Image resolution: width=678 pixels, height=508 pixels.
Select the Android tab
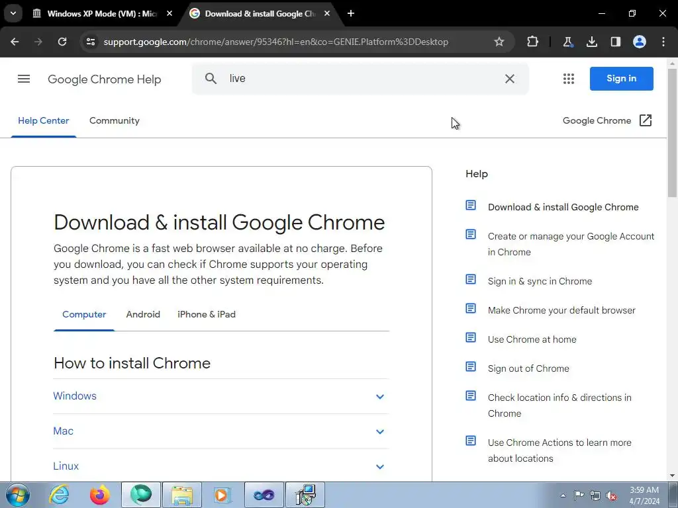(x=143, y=314)
